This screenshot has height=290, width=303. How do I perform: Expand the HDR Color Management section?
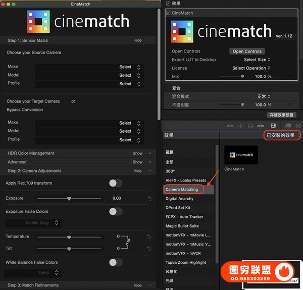click(141, 153)
